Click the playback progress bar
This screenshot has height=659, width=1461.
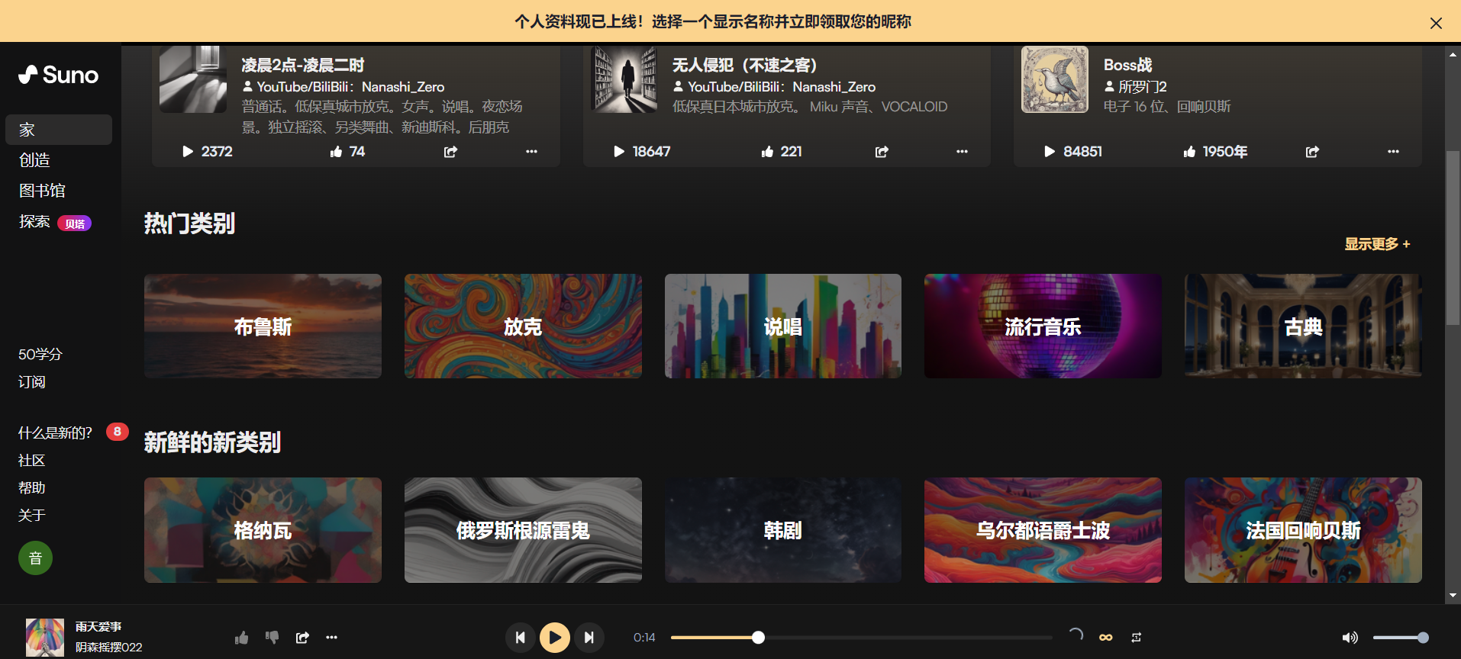861,638
